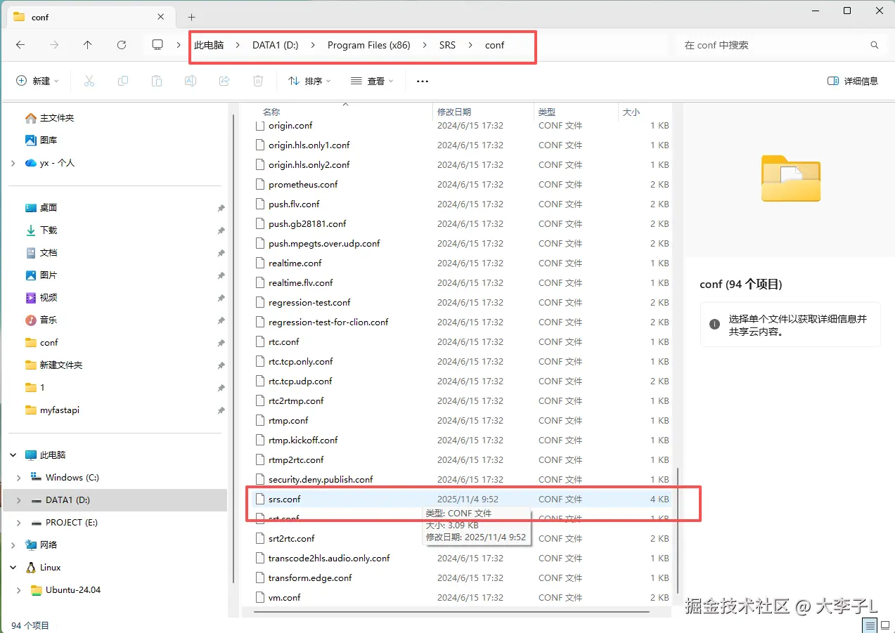Open 新建 (New) dropdown

point(38,81)
